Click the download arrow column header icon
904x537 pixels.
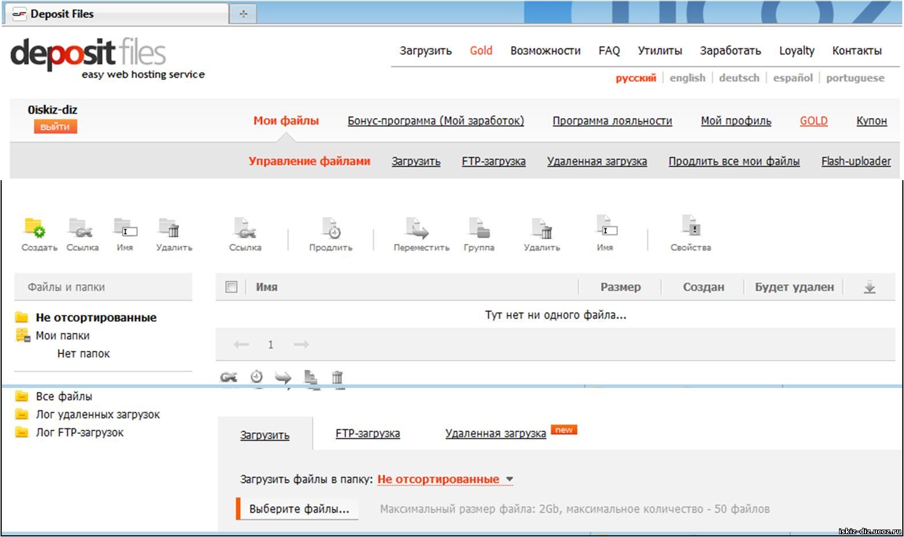[x=869, y=287]
